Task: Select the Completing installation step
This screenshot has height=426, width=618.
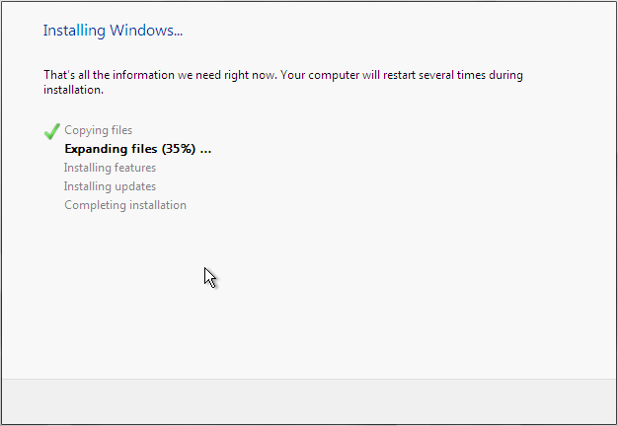Action: pyautogui.click(x=125, y=205)
